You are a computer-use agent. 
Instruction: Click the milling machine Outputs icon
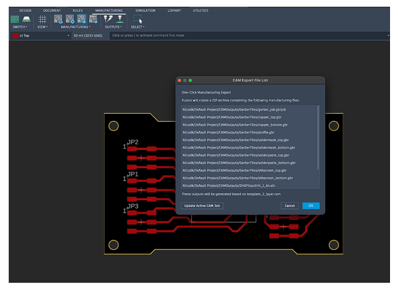pos(120,19)
